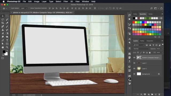Open the Normal blend mode dropdown
The image size is (171, 96).
[141, 49]
